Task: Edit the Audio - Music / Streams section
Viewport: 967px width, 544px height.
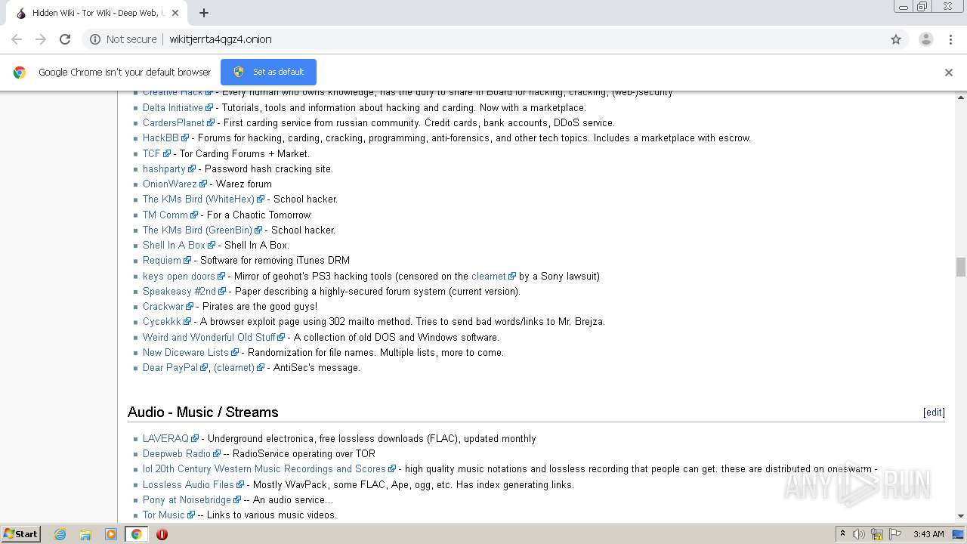Action: click(x=934, y=412)
